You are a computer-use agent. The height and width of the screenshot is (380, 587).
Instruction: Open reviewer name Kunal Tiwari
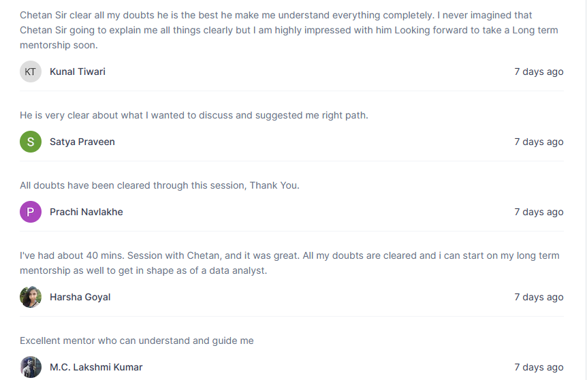point(78,72)
